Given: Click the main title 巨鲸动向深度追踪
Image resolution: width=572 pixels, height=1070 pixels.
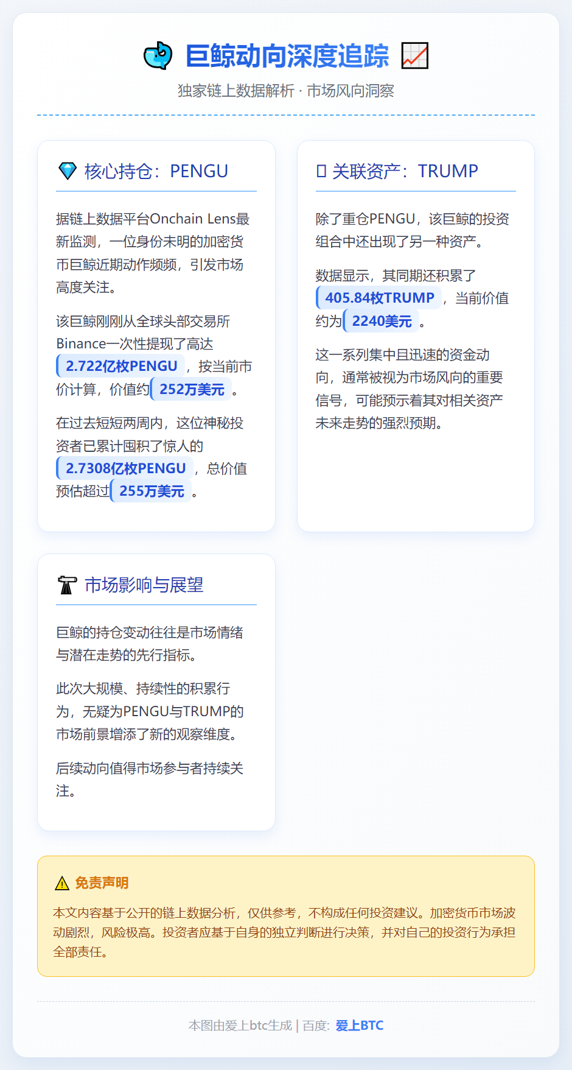Looking at the screenshot, I should tap(287, 55).
